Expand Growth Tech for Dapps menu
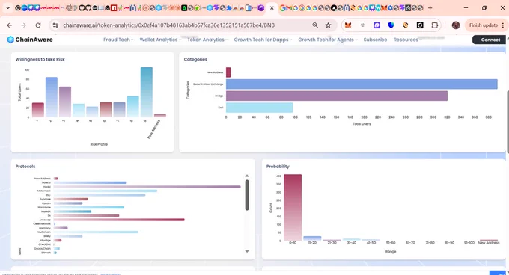 [263, 40]
